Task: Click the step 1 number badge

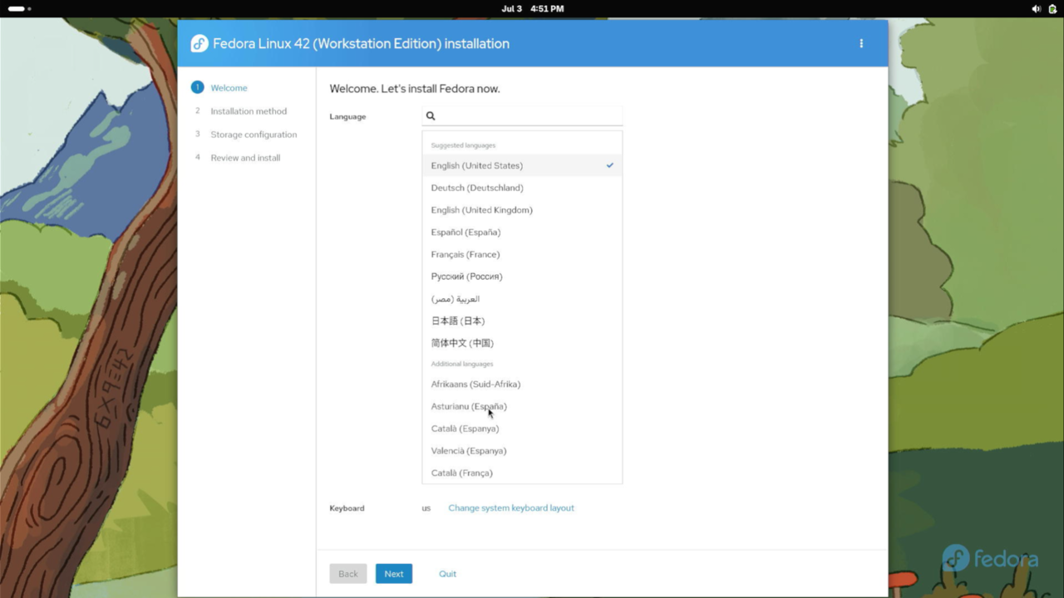Action: (198, 87)
